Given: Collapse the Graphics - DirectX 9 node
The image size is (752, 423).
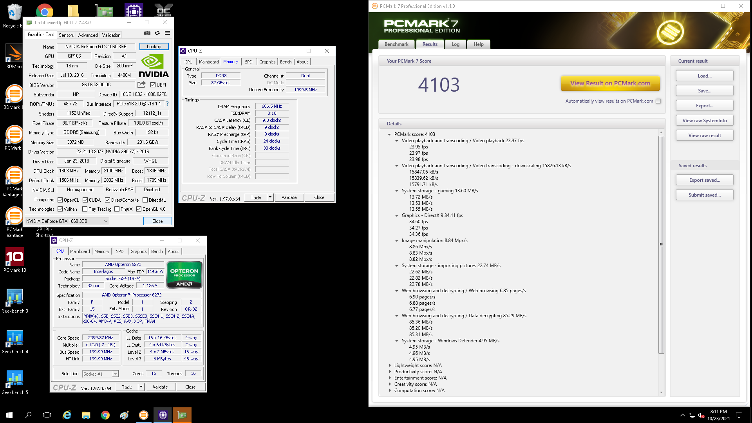Looking at the screenshot, I should pyautogui.click(x=397, y=215).
